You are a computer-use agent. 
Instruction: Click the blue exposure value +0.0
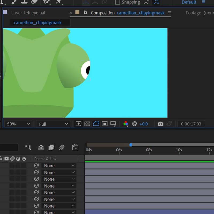144,124
